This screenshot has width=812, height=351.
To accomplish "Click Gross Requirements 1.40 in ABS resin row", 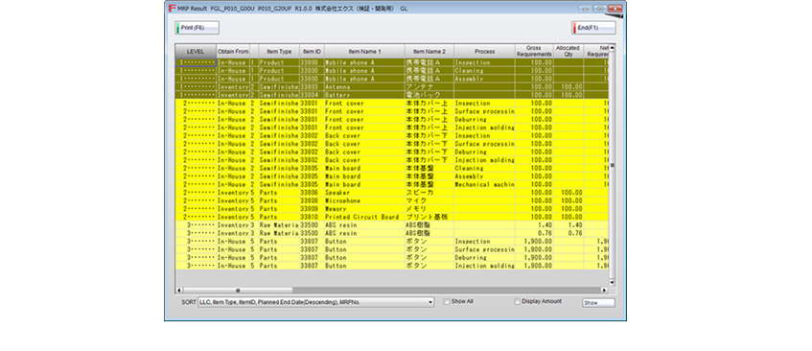I will [534, 225].
